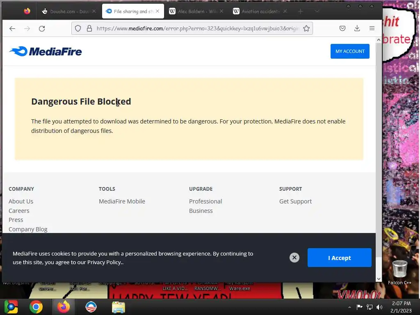This screenshot has height=315, width=420.
Task: Click the site security padlock icon
Action: pyautogui.click(x=89, y=28)
